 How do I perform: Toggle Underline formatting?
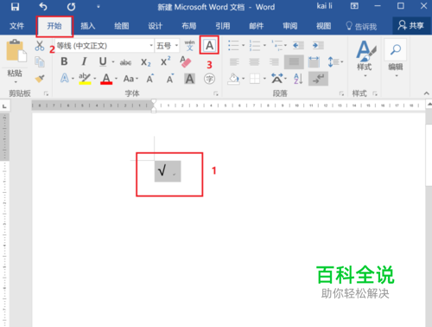click(x=103, y=61)
